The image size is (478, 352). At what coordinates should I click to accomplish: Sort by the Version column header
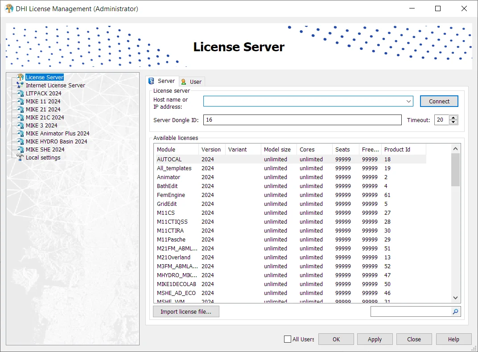point(212,150)
